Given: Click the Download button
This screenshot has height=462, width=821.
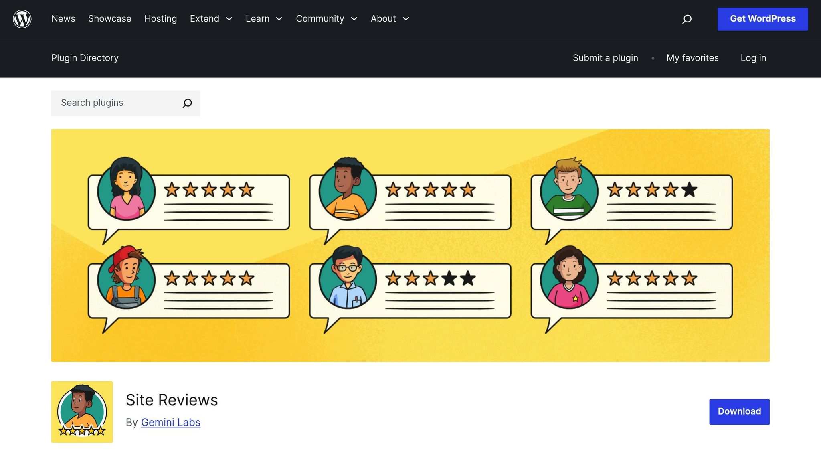Looking at the screenshot, I should coord(739,411).
